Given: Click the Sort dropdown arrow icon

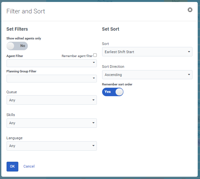Looking at the screenshot, I should (189, 52).
